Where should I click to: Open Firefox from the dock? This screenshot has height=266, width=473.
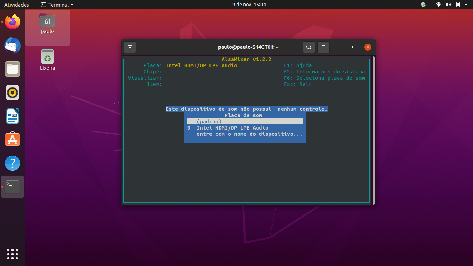(x=12, y=22)
